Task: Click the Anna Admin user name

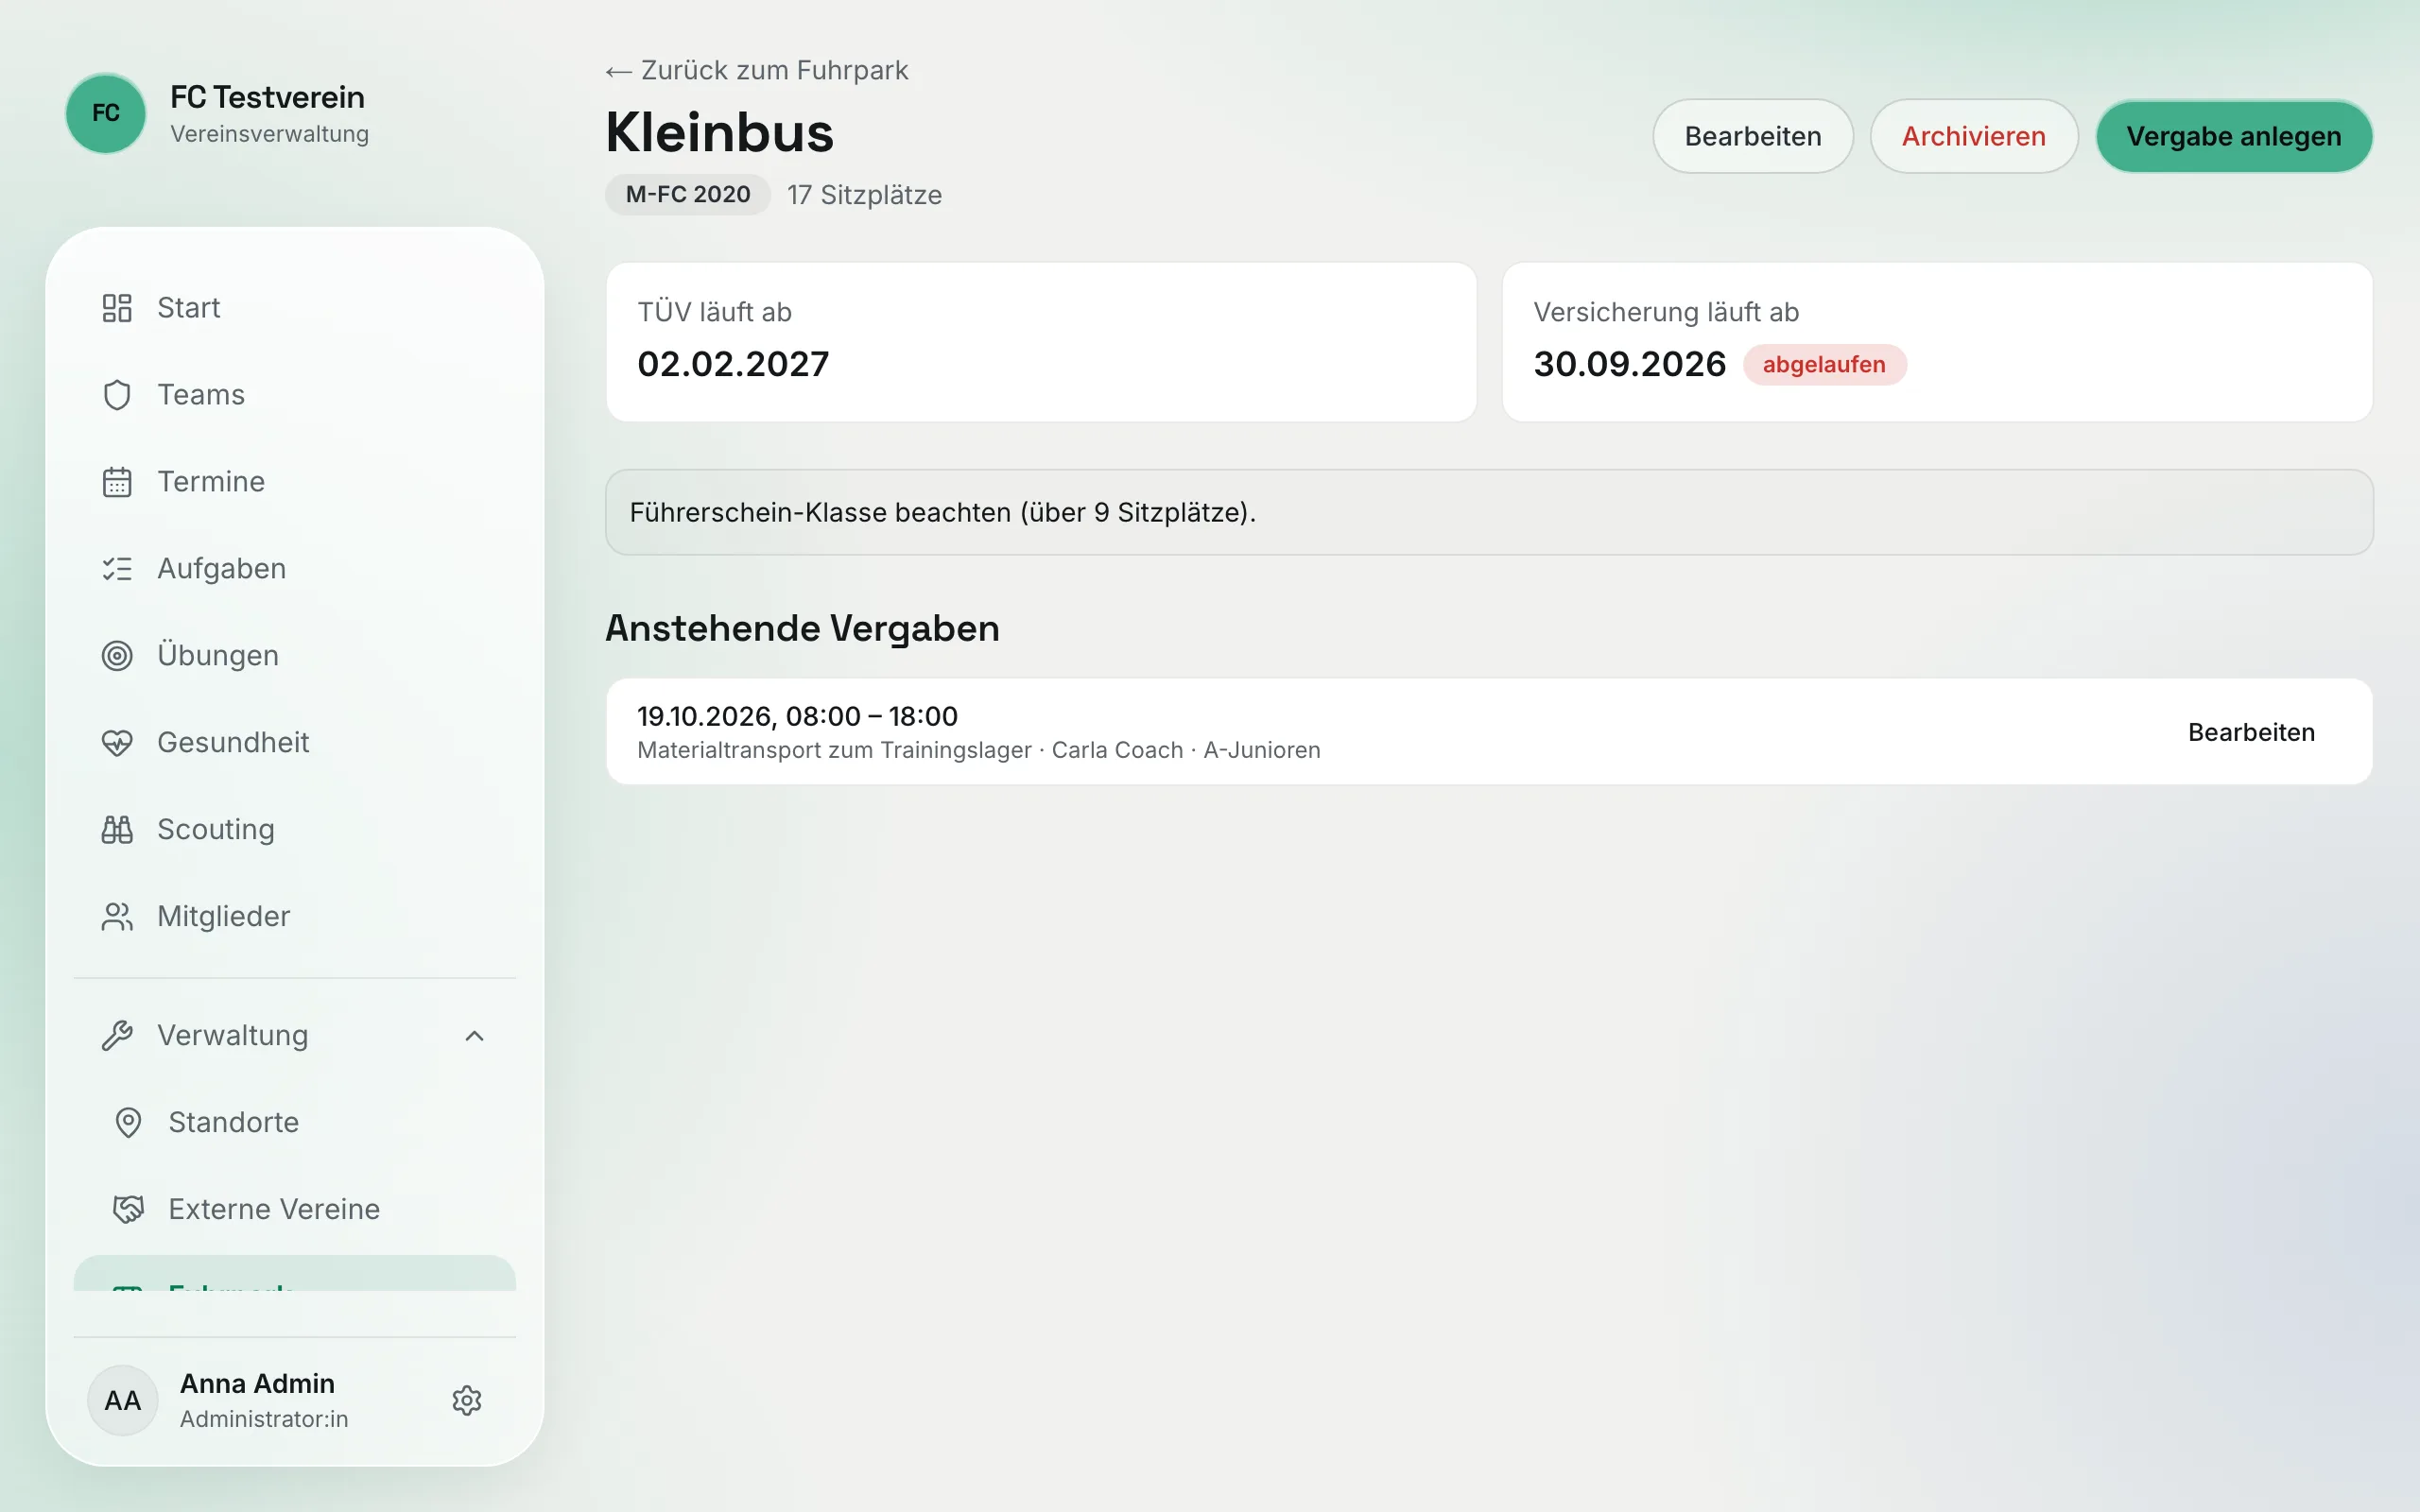Action: (257, 1383)
